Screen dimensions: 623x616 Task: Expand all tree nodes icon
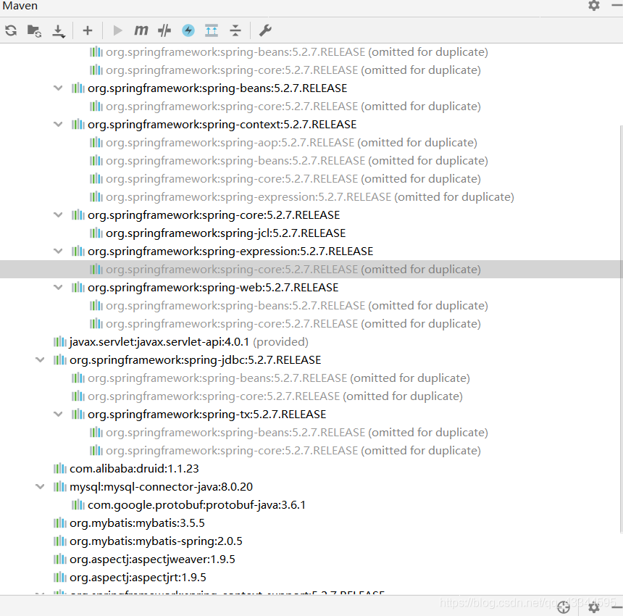[212, 30]
